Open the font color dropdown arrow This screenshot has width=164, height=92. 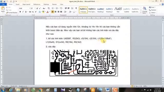[x=49, y=12]
